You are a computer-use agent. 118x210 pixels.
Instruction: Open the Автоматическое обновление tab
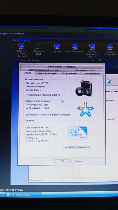point(44,70)
